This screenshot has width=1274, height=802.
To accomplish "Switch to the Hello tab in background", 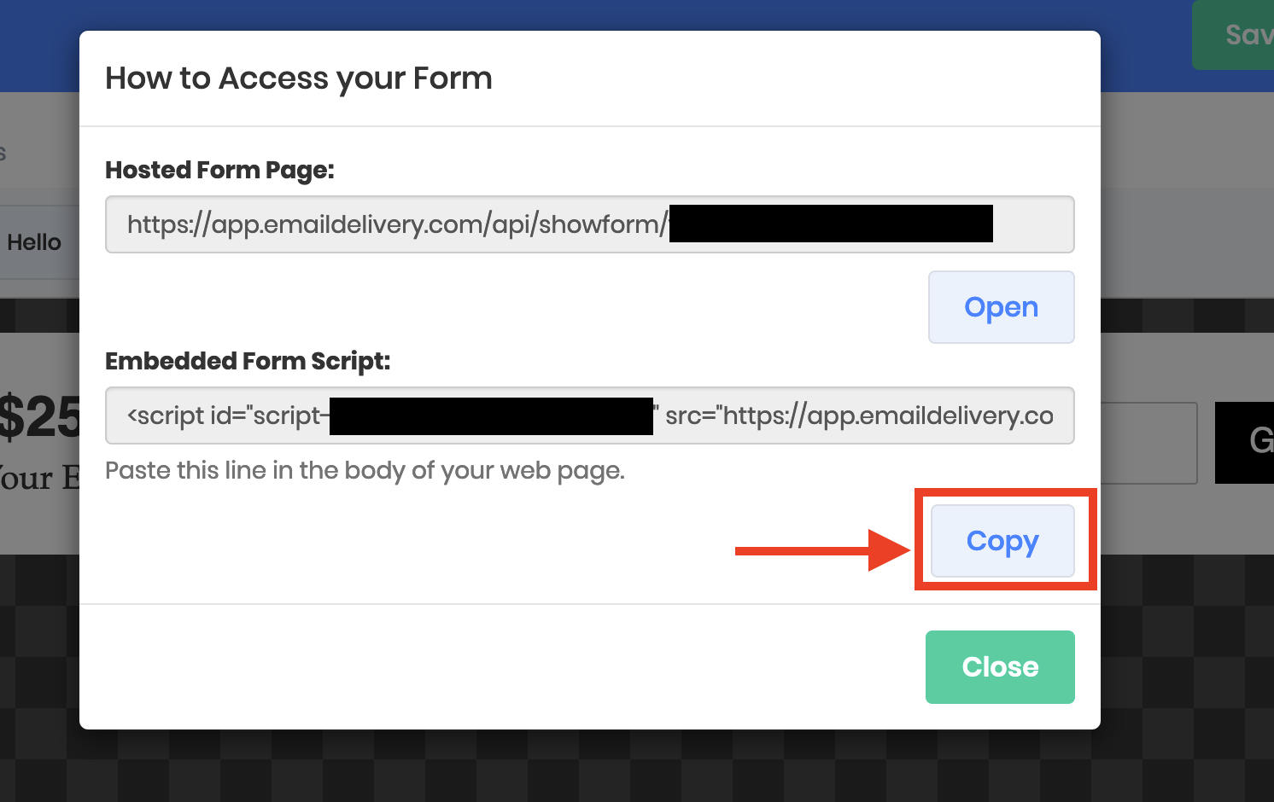I will (x=34, y=242).
